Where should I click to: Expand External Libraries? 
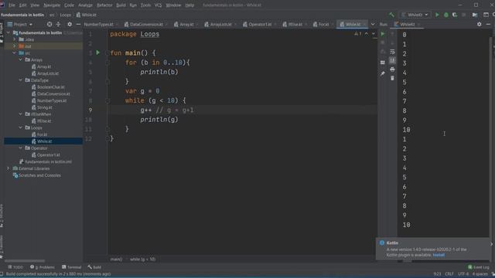coord(9,168)
